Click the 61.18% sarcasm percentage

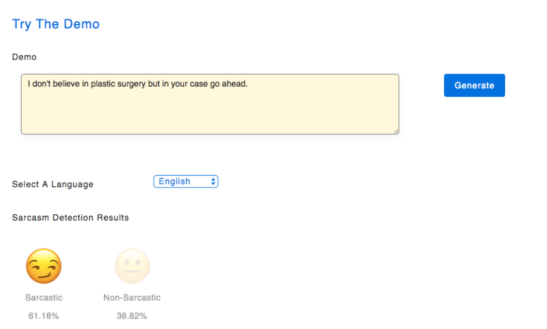click(43, 316)
